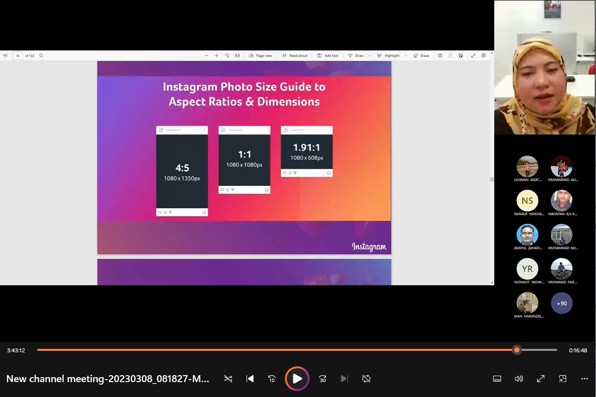Select LUQMAN AIZAT participant avatar

tap(527, 167)
